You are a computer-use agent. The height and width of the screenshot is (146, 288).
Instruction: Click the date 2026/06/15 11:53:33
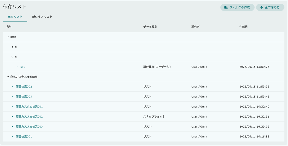click(x=254, y=87)
